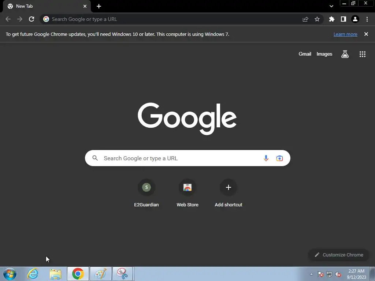
Task: Open the Extensions puzzle icon
Action: pos(332,19)
